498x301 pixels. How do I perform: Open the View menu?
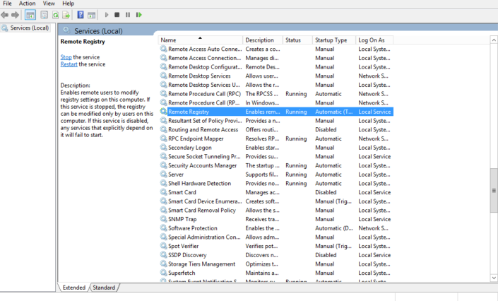pyautogui.click(x=48, y=4)
